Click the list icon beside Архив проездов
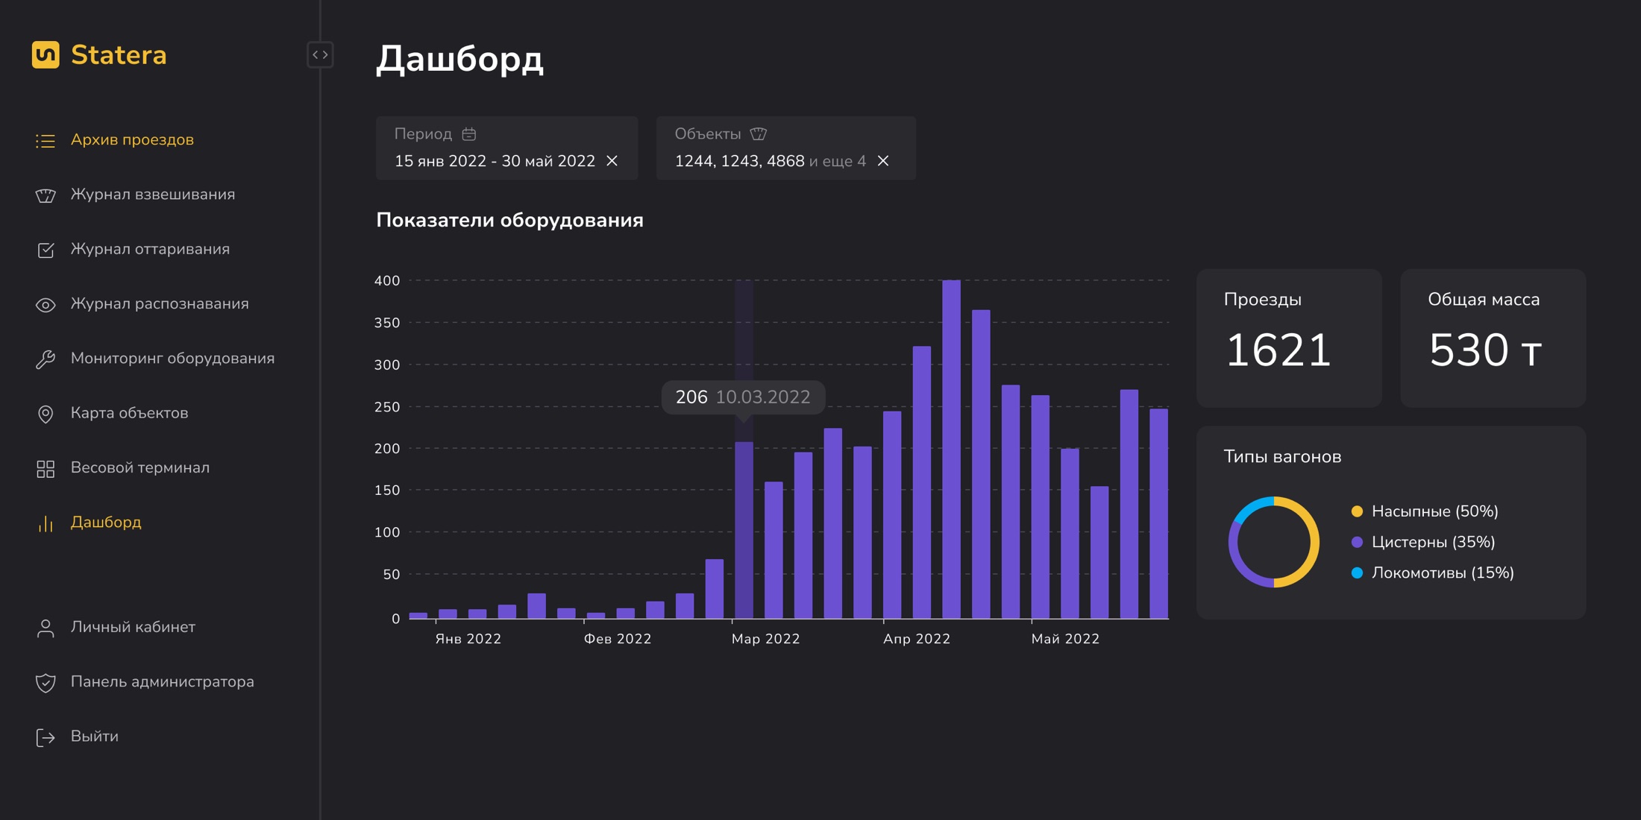This screenshot has width=1641, height=820. point(46,140)
